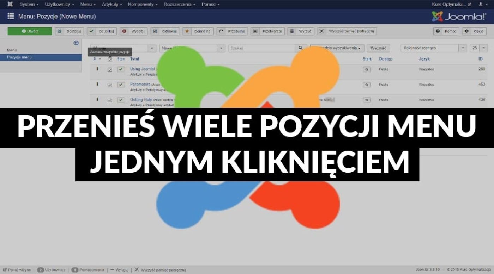Open the user account icon dropdown
The width and height of the screenshot is (494, 274).
(x=482, y=4)
